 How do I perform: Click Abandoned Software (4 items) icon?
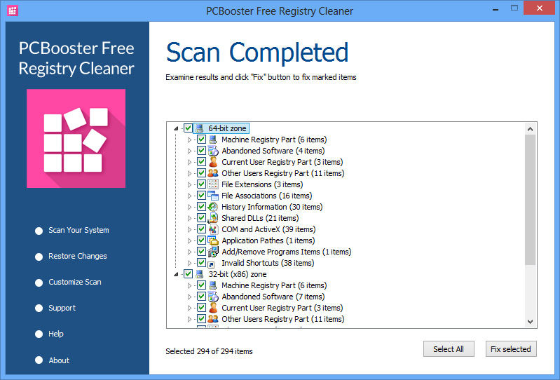pos(213,151)
